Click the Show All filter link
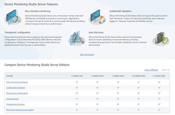This screenshot has width=175, height=115. point(165,70)
